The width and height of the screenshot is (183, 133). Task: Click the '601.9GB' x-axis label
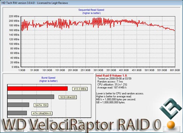(175, 70)
